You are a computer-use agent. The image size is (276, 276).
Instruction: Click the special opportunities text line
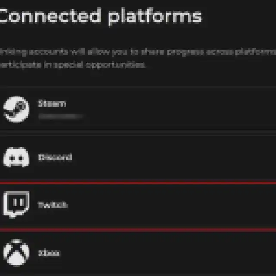pos(73,66)
